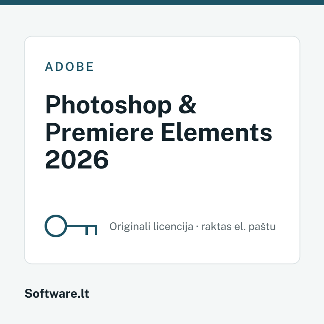Open the Software.lt brand name
This screenshot has height=324, width=324.
click(x=57, y=293)
